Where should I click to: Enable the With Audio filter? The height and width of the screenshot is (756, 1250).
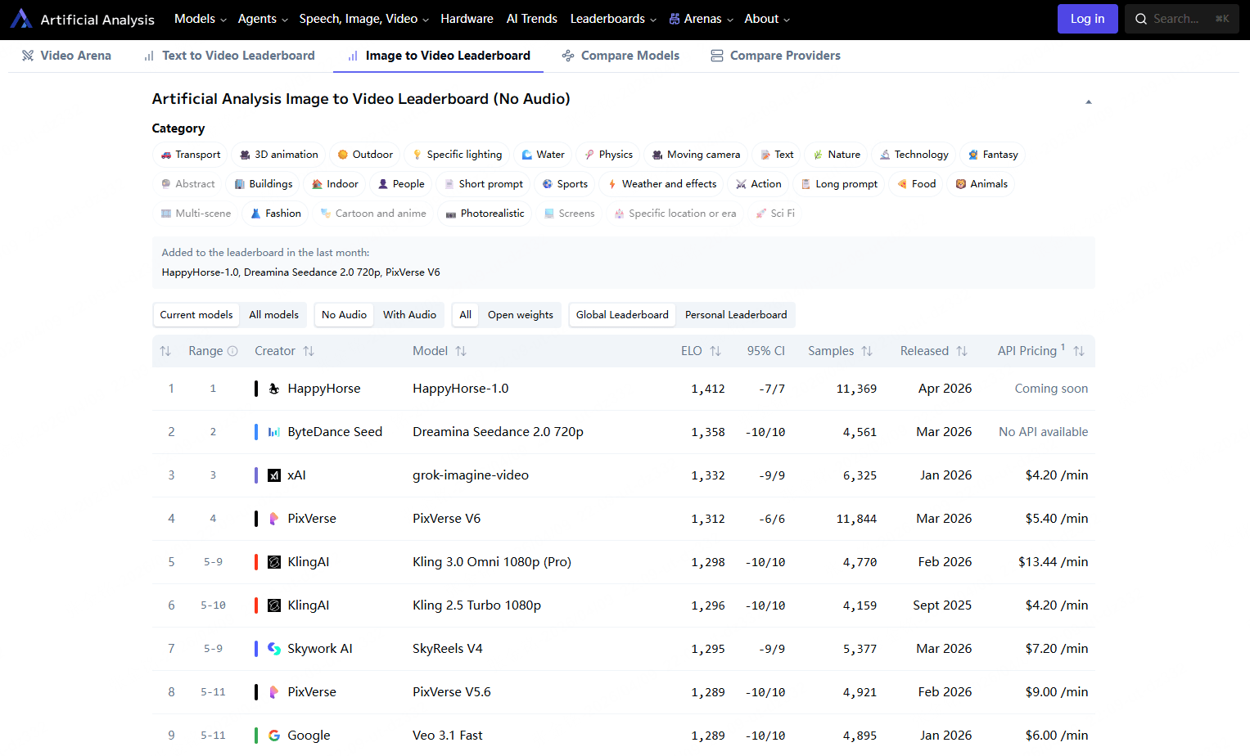[409, 315]
